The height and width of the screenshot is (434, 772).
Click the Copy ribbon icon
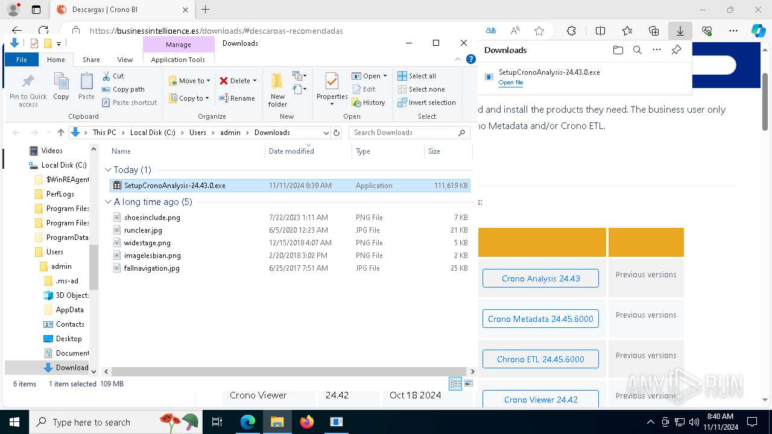point(61,86)
